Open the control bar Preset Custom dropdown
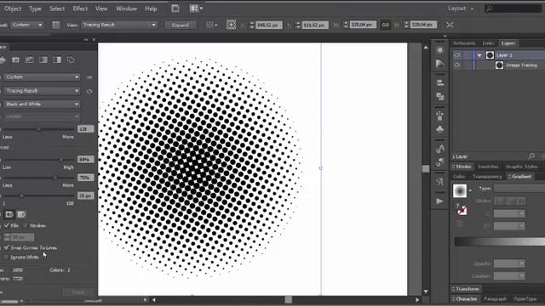The width and height of the screenshot is (545, 306). point(27,25)
